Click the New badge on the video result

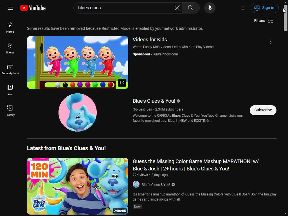pyautogui.click(x=137, y=207)
